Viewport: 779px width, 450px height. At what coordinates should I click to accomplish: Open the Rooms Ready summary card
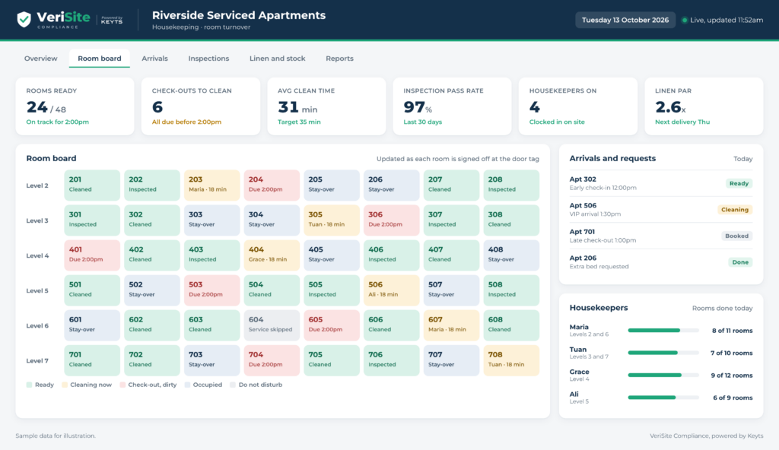[x=75, y=106]
